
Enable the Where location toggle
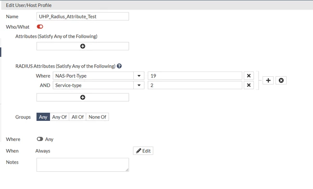pyautogui.click(x=40, y=139)
